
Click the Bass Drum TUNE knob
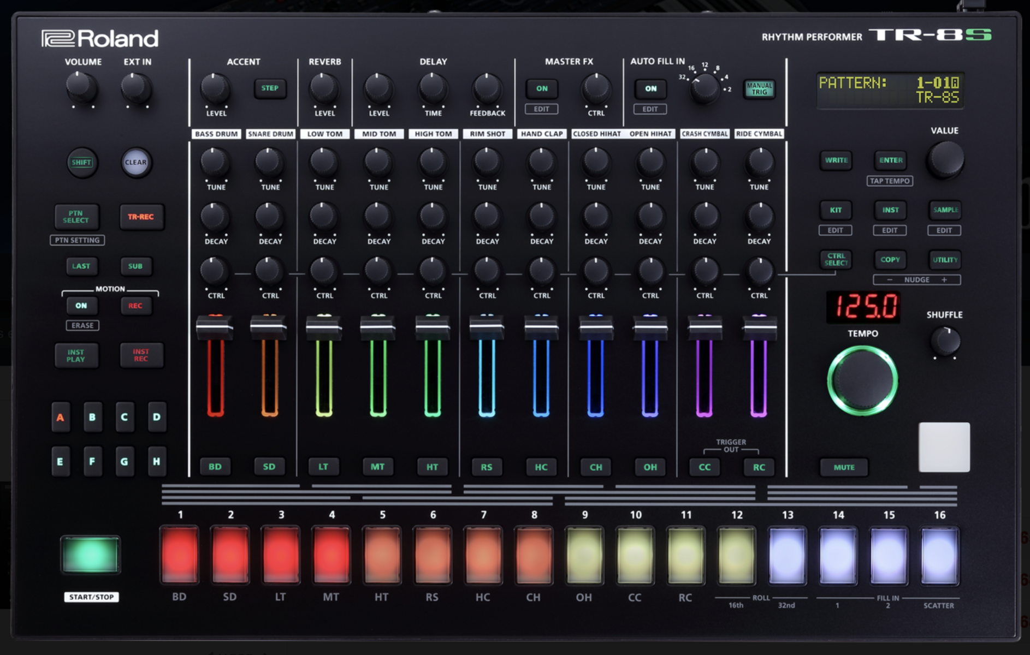215,162
